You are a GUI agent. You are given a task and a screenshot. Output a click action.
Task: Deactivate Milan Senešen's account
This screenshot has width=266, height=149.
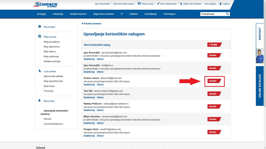pos(89,123)
